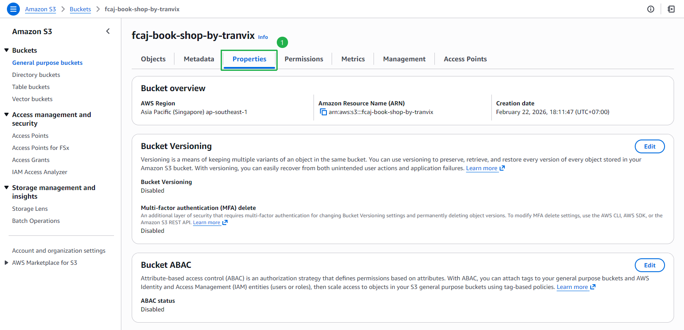
Task: Click the Bucket overview heading
Action: click(x=173, y=88)
